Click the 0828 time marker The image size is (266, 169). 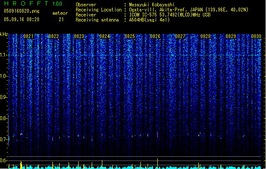(206, 36)
